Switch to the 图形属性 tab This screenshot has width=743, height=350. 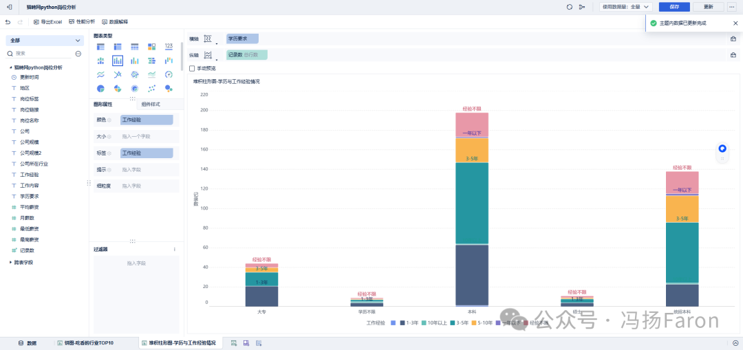point(103,105)
